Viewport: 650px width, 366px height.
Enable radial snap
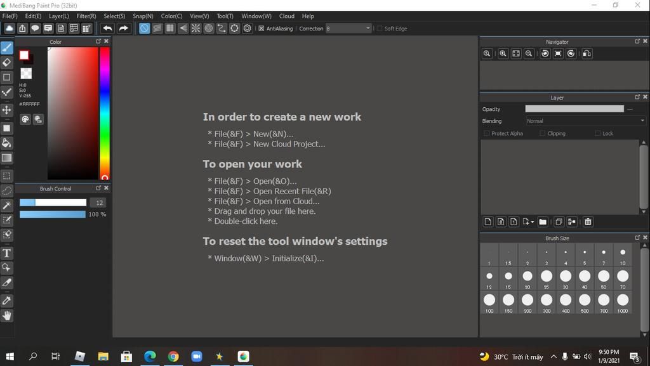click(x=196, y=28)
